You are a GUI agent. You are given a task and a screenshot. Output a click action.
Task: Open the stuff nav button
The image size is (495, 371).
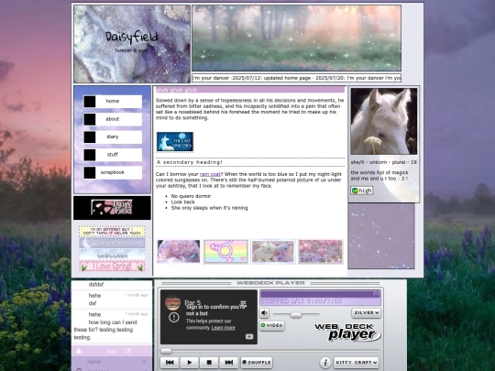[x=113, y=155]
